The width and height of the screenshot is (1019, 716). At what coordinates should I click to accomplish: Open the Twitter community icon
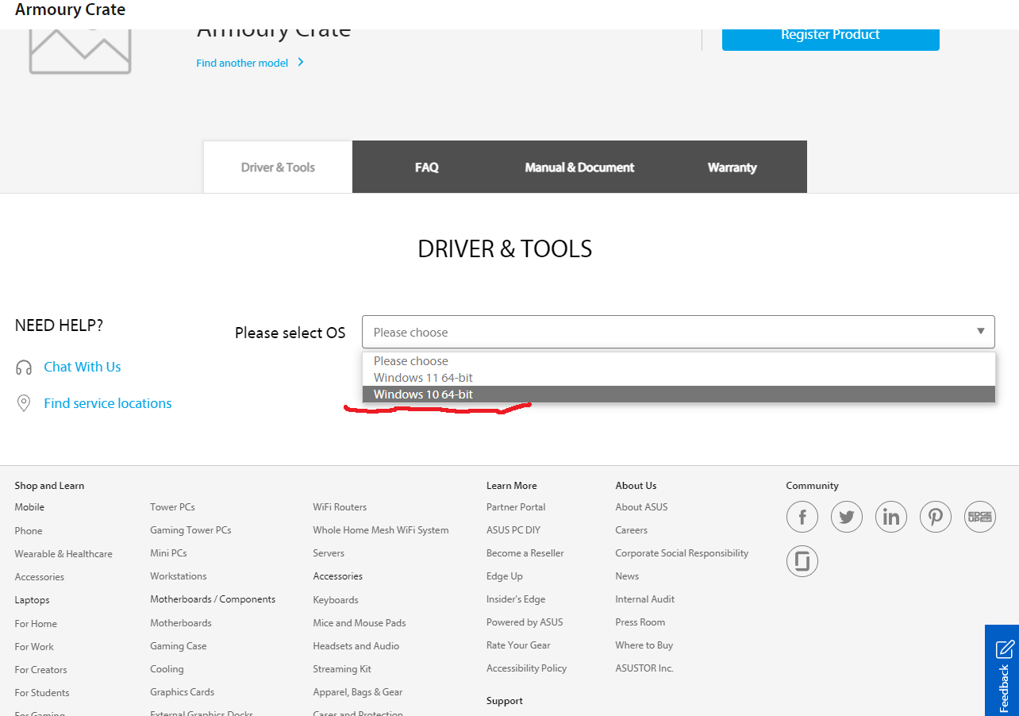pos(847,518)
